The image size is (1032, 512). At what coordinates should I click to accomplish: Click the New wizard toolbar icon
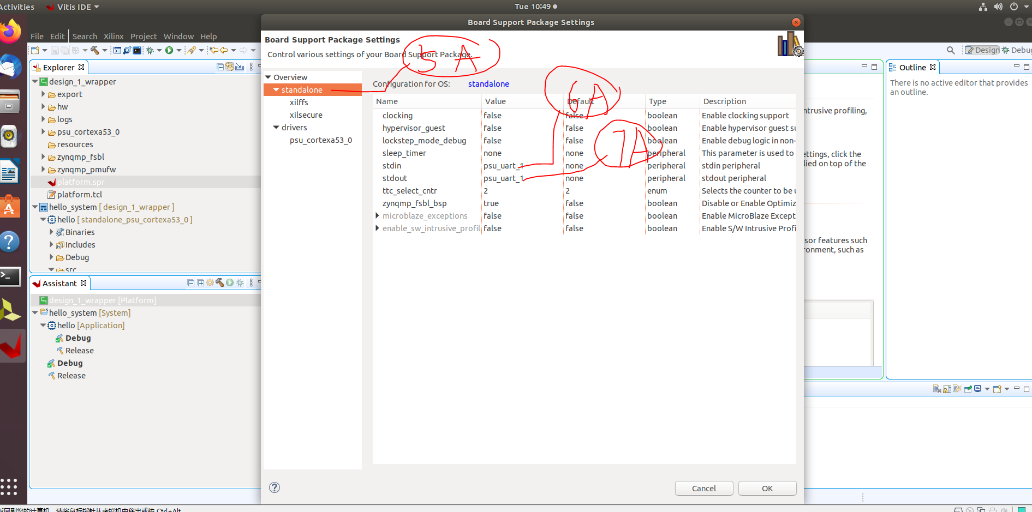tap(35, 50)
